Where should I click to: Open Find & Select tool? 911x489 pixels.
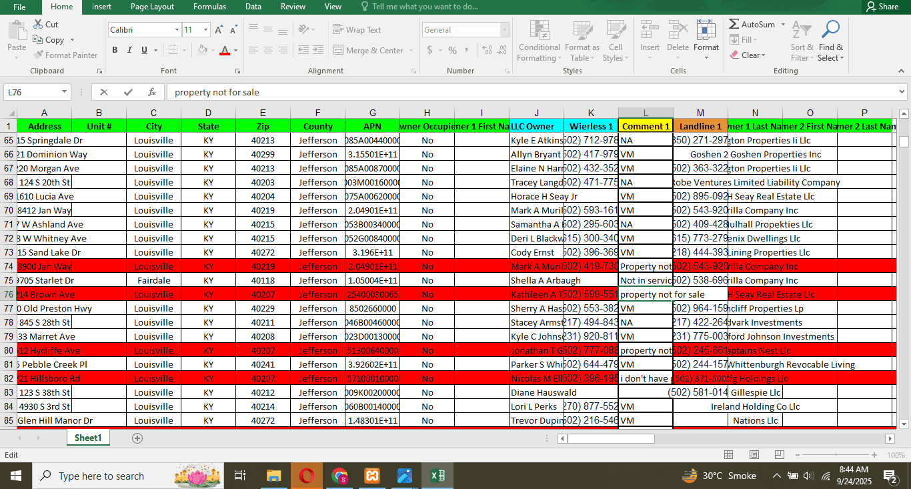(830, 41)
